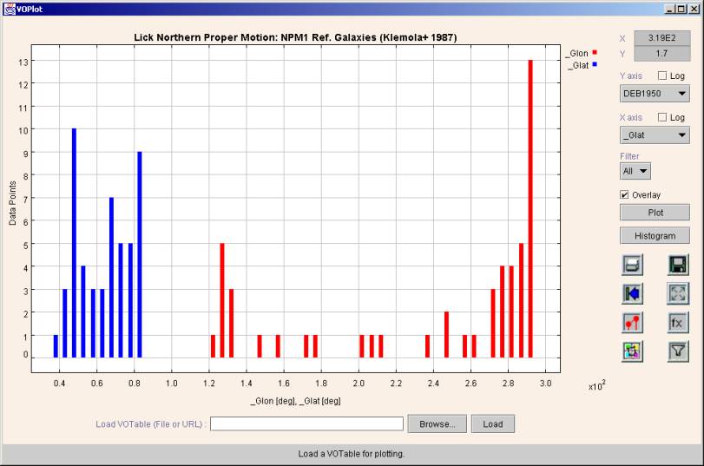This screenshot has height=466, width=704.
Task: Click the Load VOTable file or URL field
Action: tap(306, 423)
